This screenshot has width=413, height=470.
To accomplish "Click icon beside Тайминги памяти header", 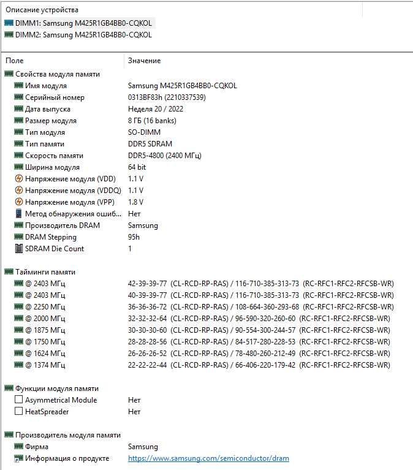I will [9, 271].
